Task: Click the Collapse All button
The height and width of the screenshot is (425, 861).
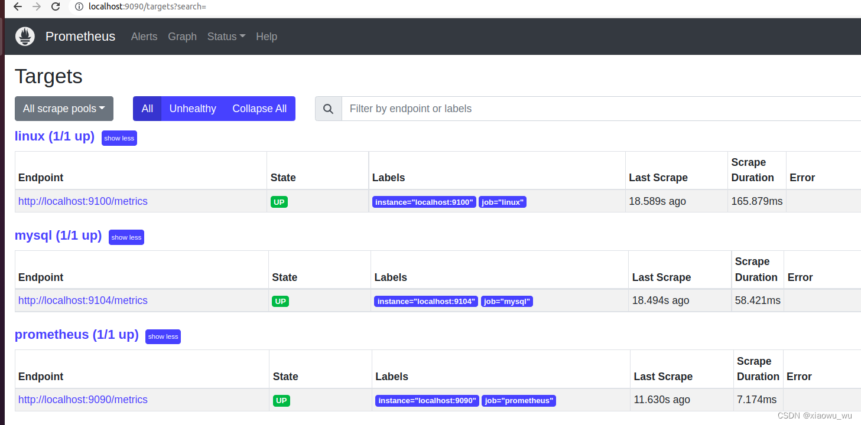Action: (x=259, y=109)
